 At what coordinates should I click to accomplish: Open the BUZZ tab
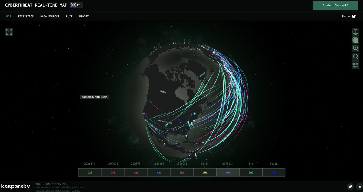click(x=69, y=17)
